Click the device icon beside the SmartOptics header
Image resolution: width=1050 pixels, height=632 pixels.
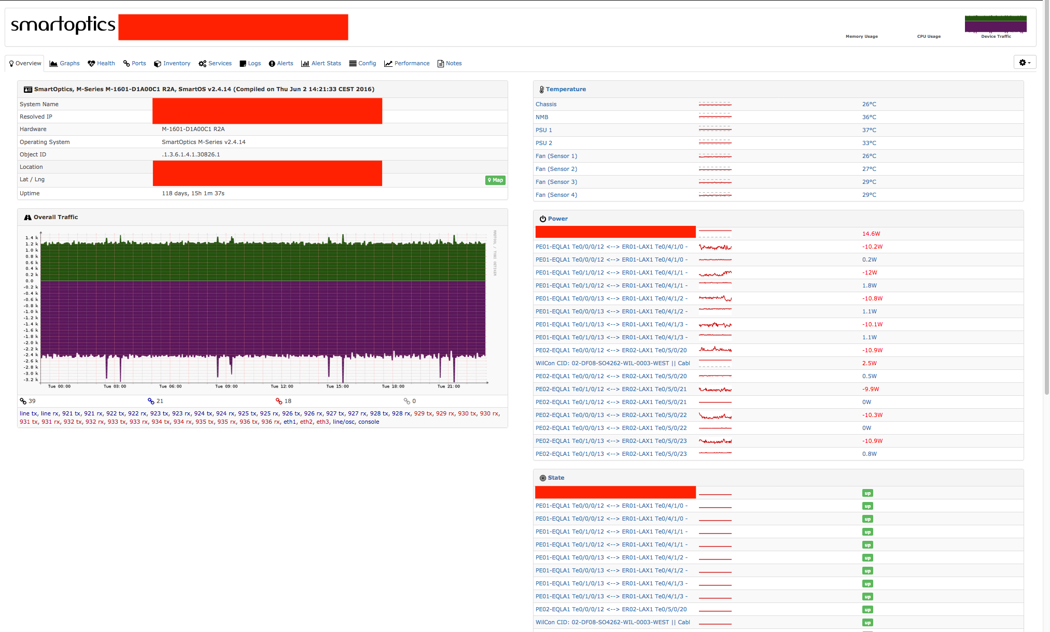point(27,89)
